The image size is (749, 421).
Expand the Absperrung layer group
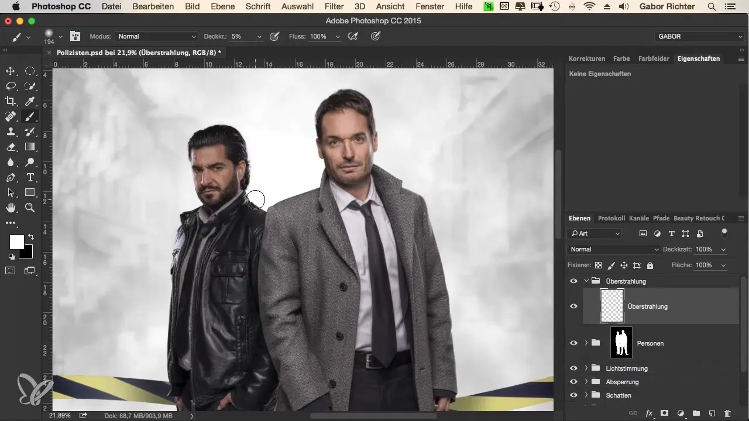pos(586,382)
